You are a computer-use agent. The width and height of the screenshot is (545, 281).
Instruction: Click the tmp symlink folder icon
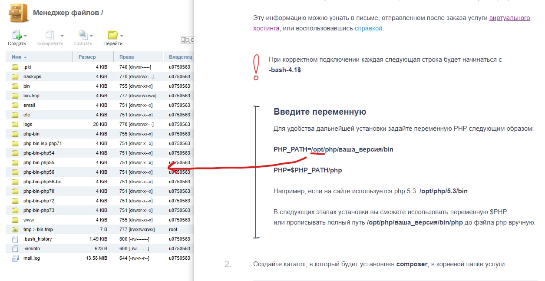tap(15, 229)
